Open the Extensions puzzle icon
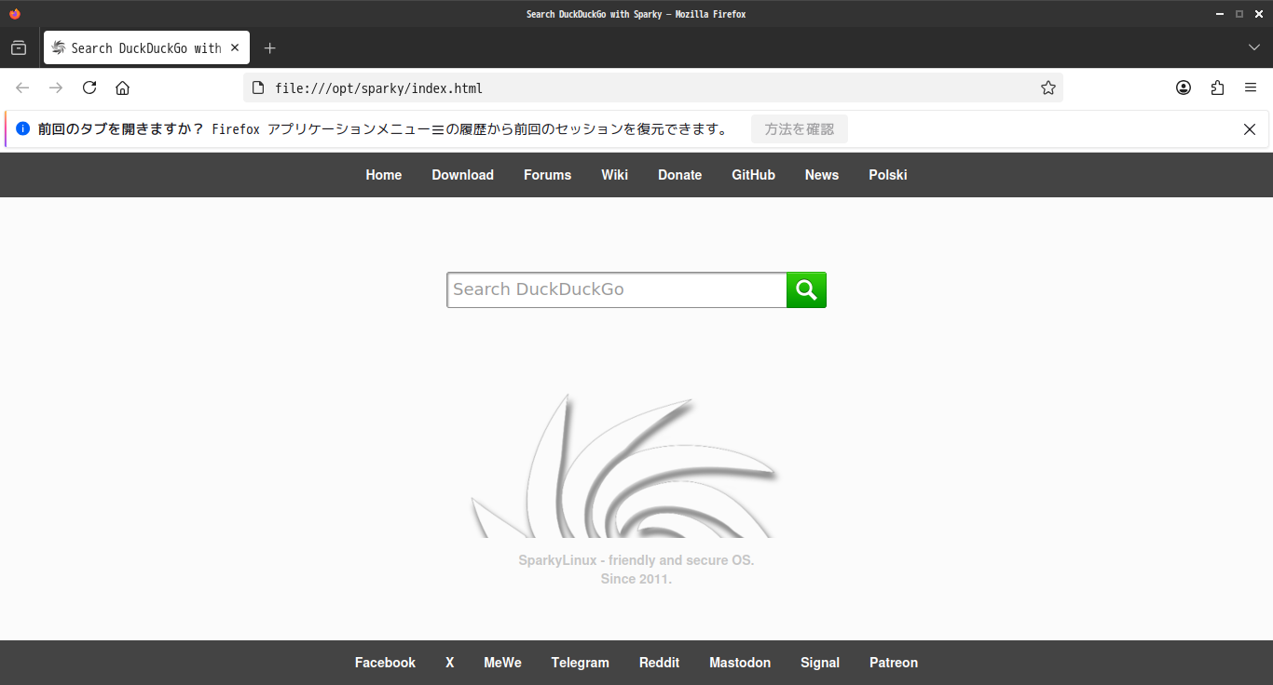Screen dimensions: 1273x685 (x=1217, y=87)
